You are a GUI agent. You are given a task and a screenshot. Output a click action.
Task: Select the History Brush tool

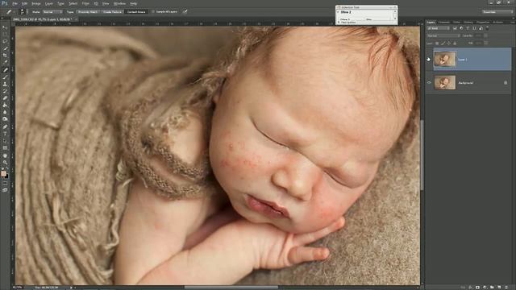click(5, 91)
